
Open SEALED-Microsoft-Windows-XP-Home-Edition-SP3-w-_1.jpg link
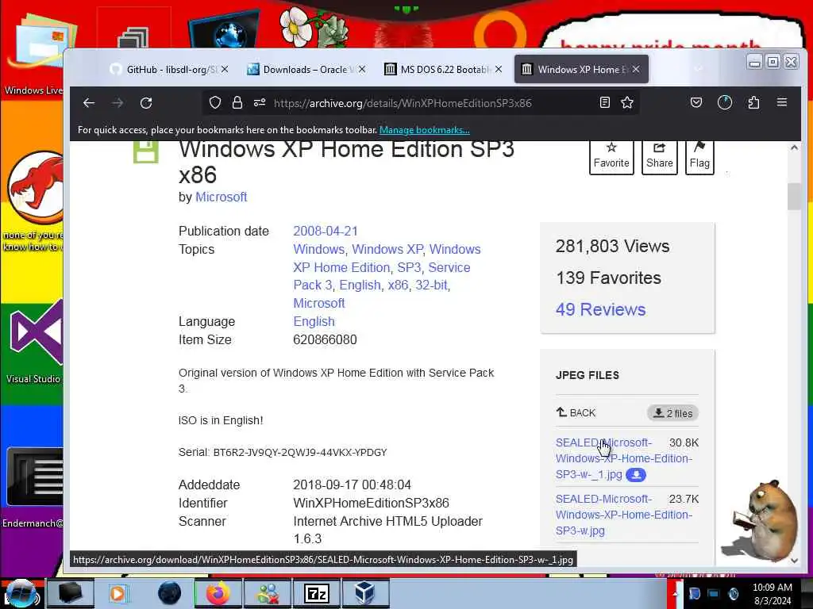tap(623, 458)
